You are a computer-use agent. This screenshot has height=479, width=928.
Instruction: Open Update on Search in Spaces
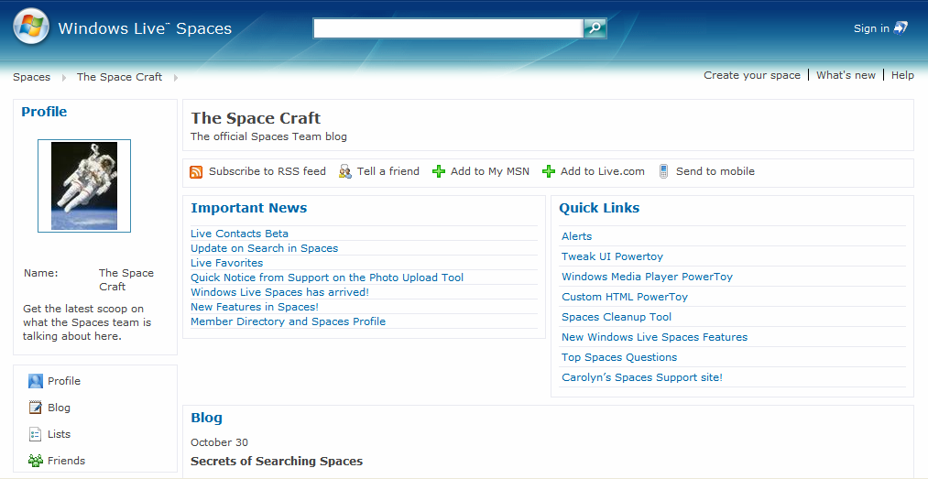pos(265,248)
